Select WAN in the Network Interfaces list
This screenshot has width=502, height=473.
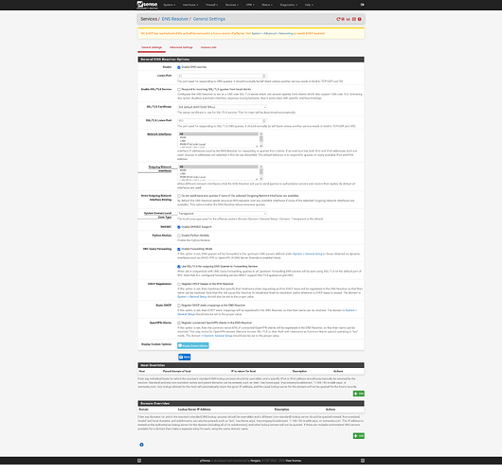click(219, 137)
